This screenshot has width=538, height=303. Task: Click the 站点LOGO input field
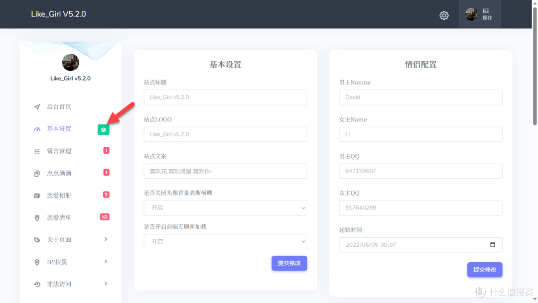point(226,134)
